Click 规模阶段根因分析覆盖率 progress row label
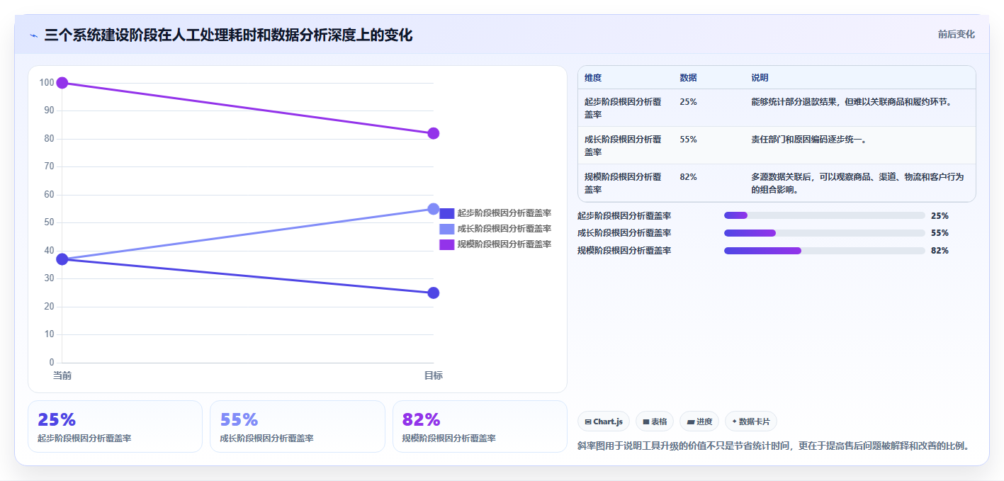Screen dimensions: 1004x481 [624, 251]
